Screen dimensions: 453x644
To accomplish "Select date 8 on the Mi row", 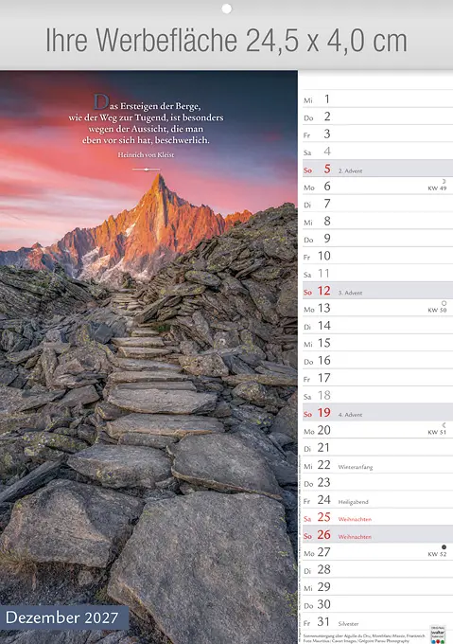I will 327,221.
